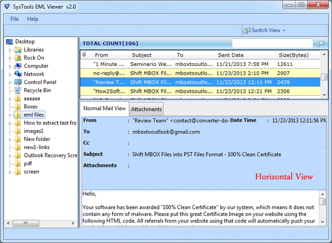Select the "1 Minute ..." email row
This screenshot has width=332, height=243.
point(200,64)
